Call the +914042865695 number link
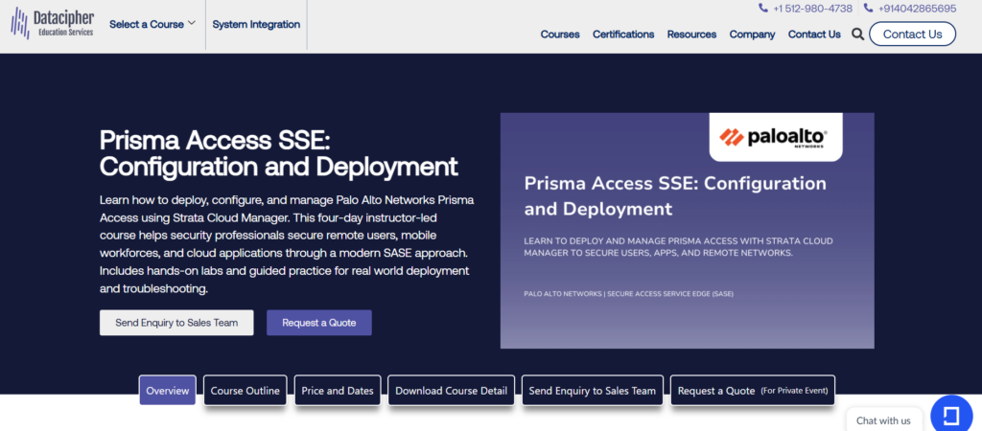 click(x=917, y=9)
